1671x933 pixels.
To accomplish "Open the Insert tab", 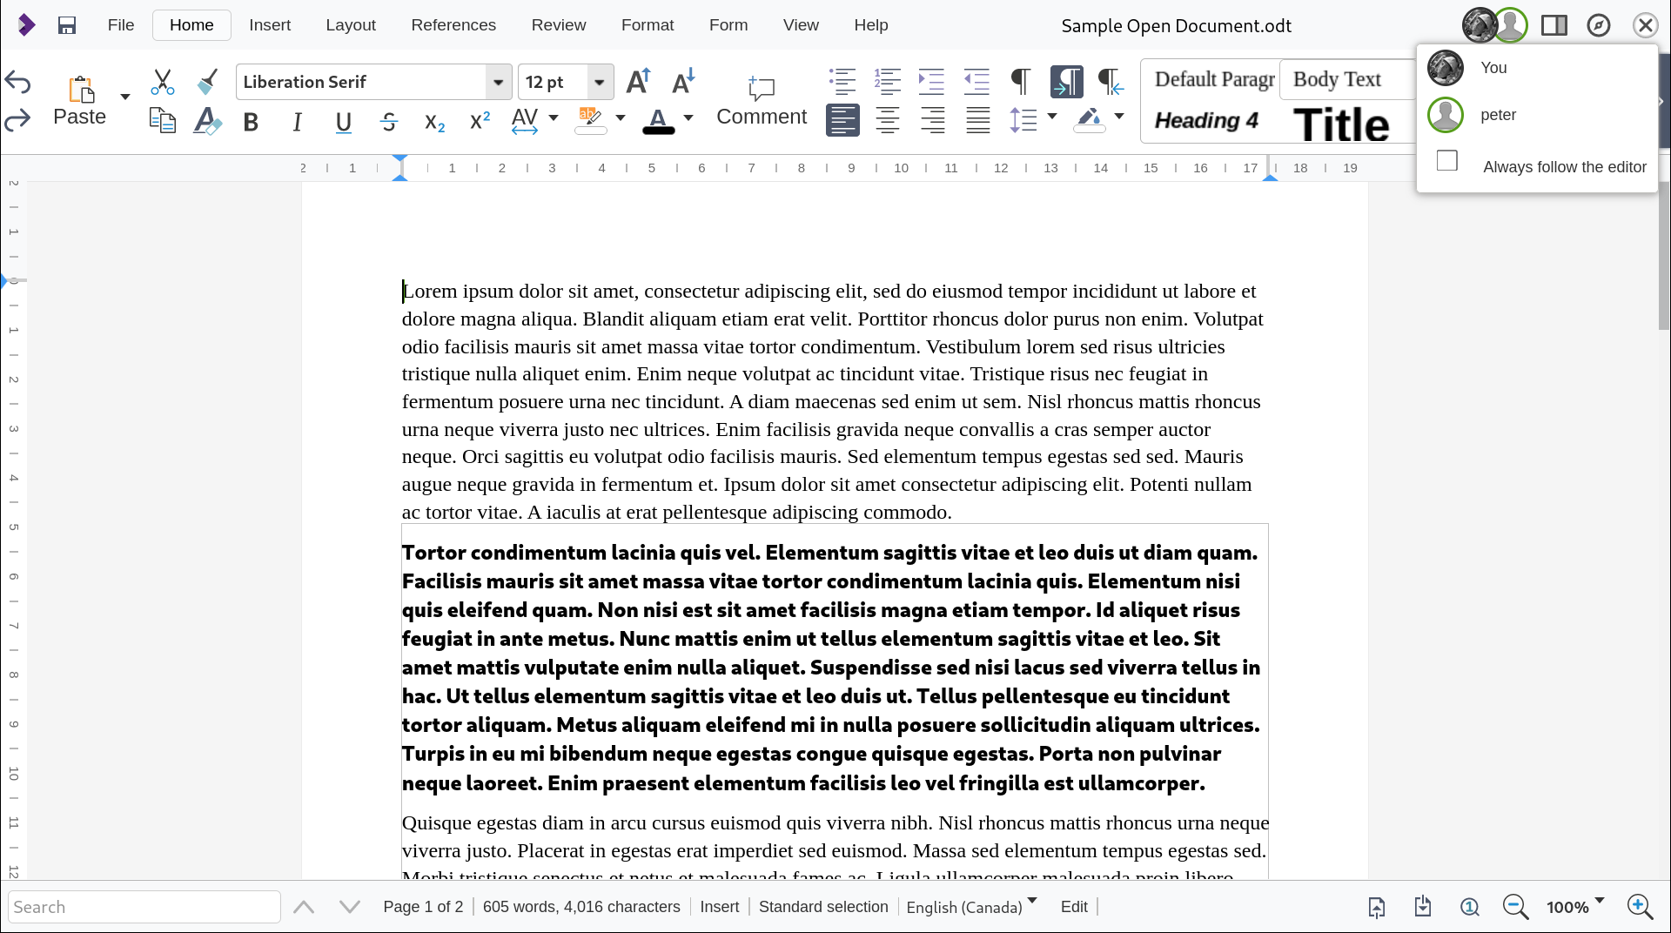I will point(270,25).
